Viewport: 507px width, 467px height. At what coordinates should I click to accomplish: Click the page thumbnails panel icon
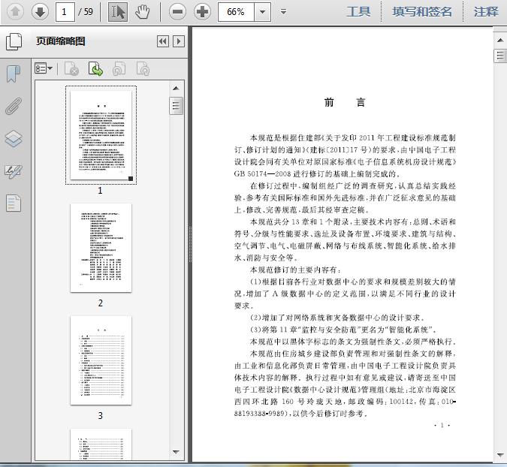tap(14, 42)
